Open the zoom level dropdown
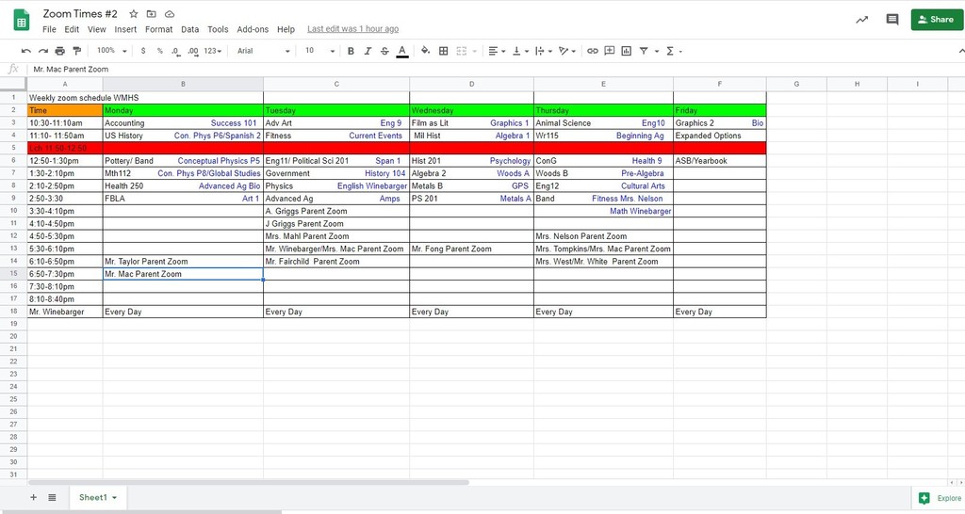The height and width of the screenshot is (514, 965). 112,51
